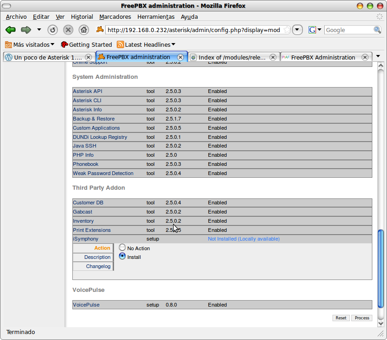Click the Google search magnifier icon
Image resolution: width=387 pixels, height=340 pixels.
[376, 29]
